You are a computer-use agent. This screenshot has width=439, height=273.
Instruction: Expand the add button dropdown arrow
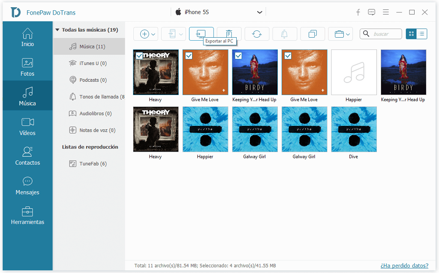(153, 34)
